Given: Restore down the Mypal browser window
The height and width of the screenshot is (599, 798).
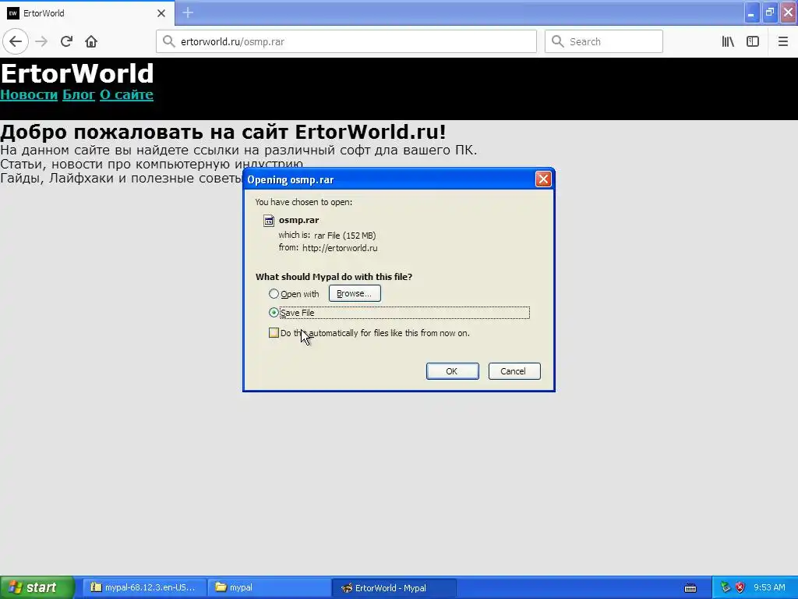Looking at the screenshot, I should (x=770, y=12).
